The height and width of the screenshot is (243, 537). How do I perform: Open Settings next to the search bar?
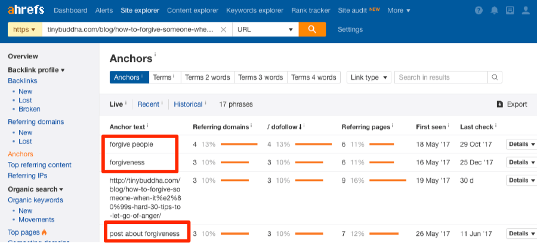pyautogui.click(x=350, y=30)
